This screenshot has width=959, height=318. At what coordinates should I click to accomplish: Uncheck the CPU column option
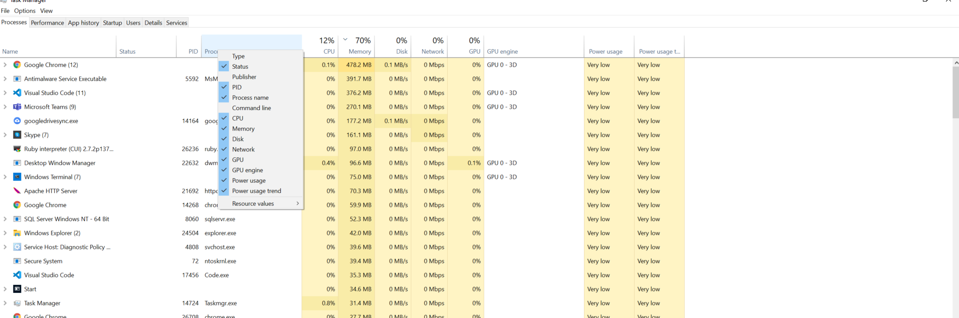pyautogui.click(x=261, y=118)
